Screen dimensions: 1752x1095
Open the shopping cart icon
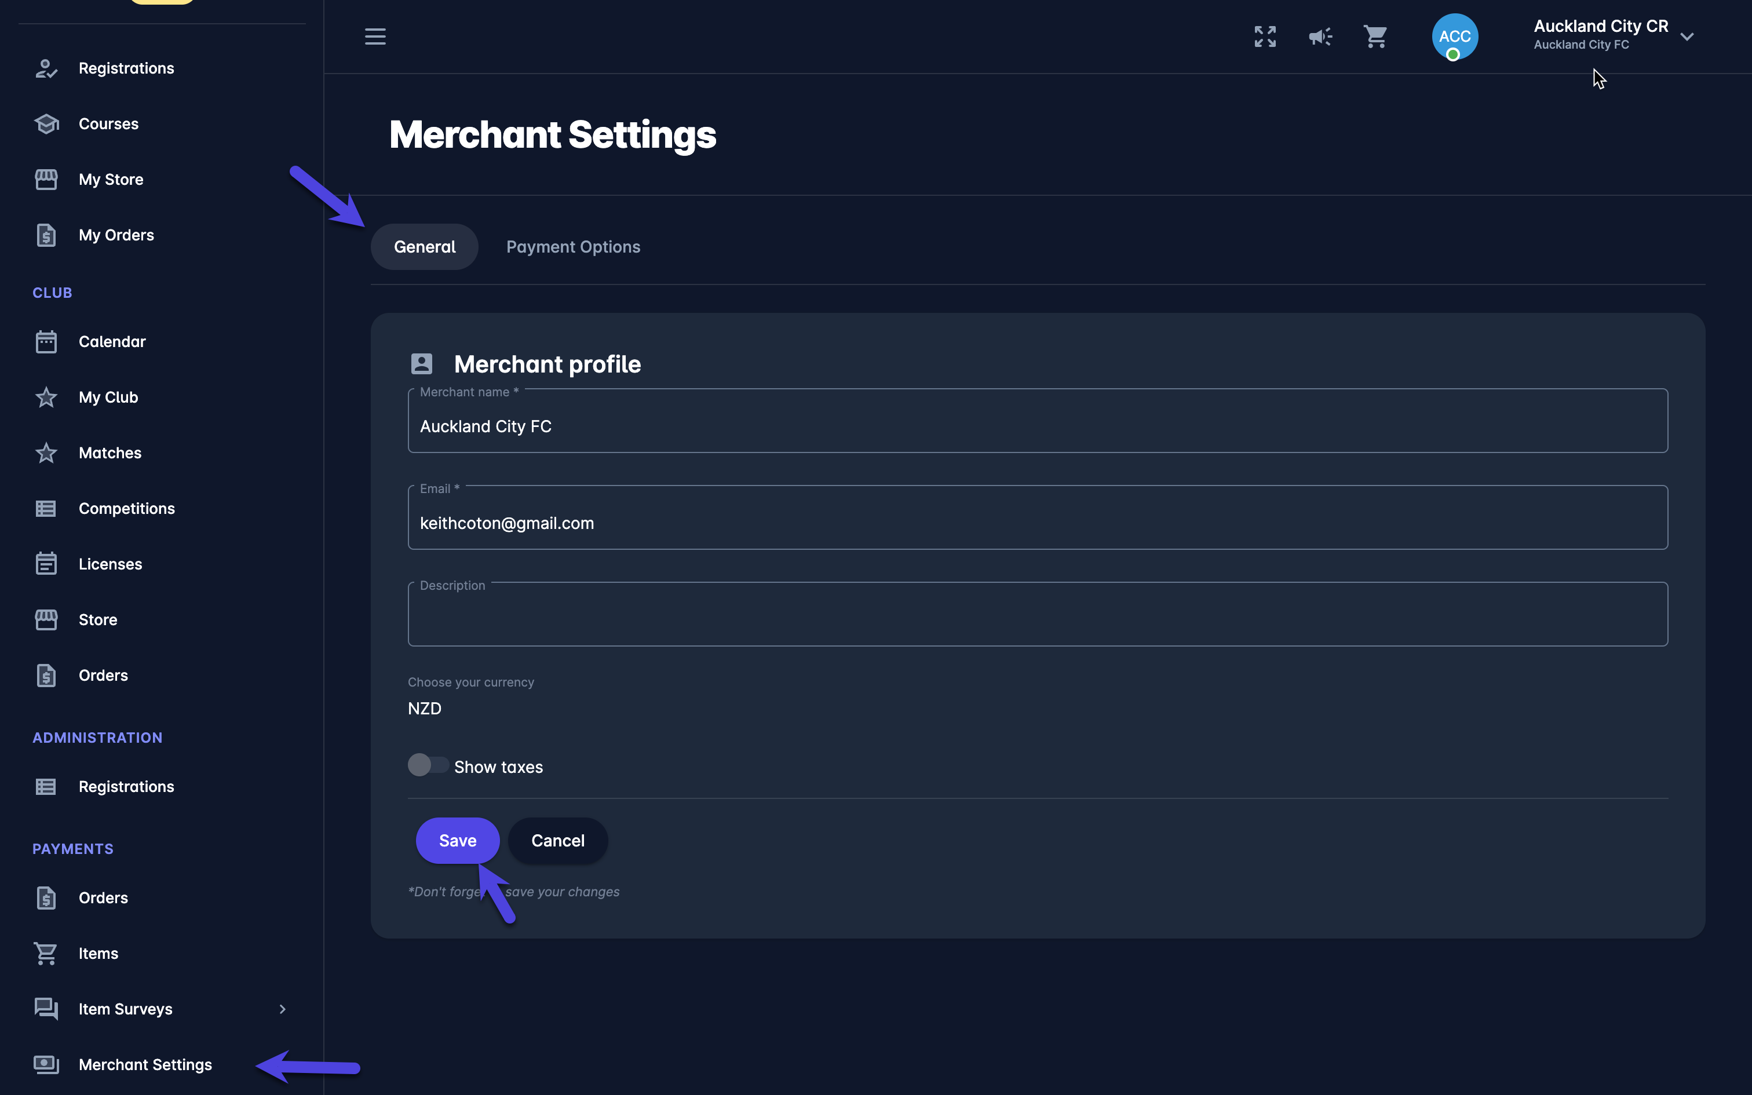1375,36
